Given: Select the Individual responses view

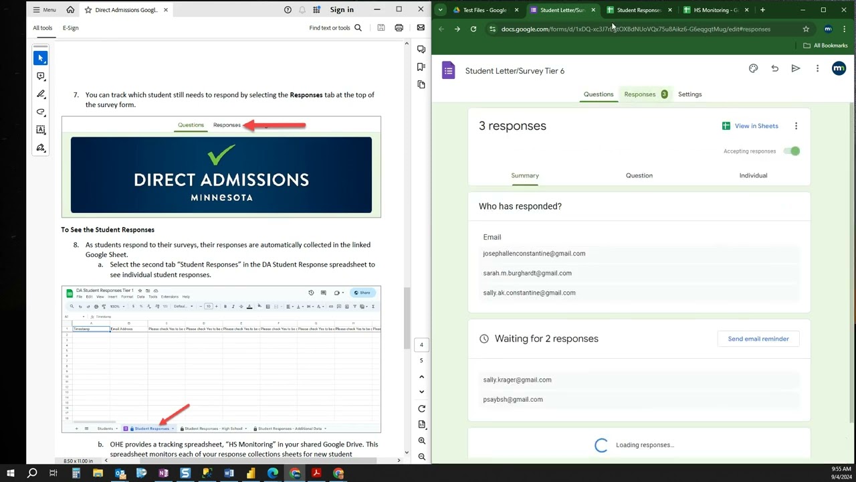Looking at the screenshot, I should click(753, 175).
